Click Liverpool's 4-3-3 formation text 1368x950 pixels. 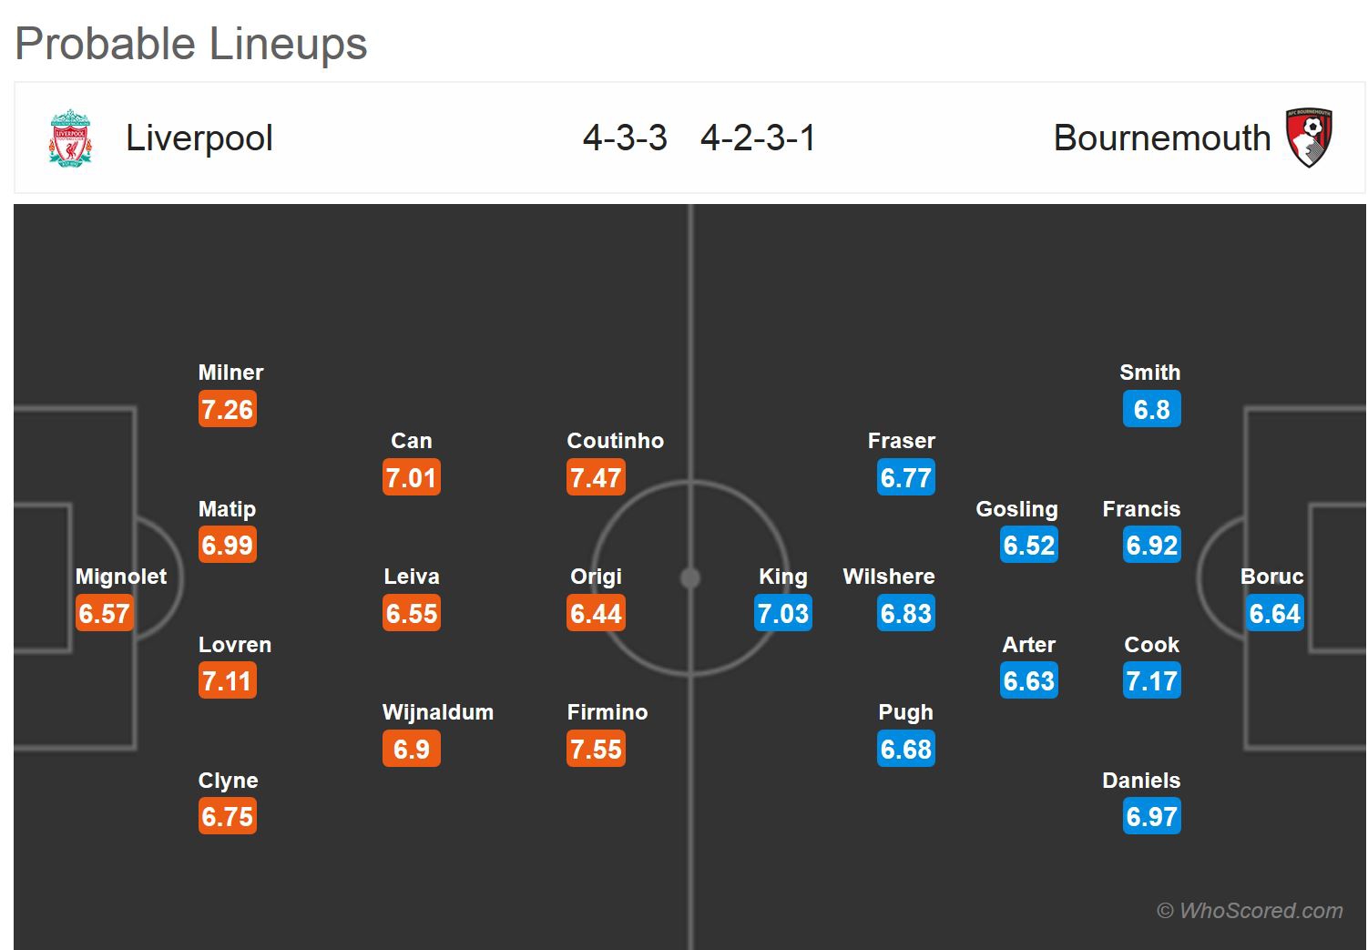point(625,138)
